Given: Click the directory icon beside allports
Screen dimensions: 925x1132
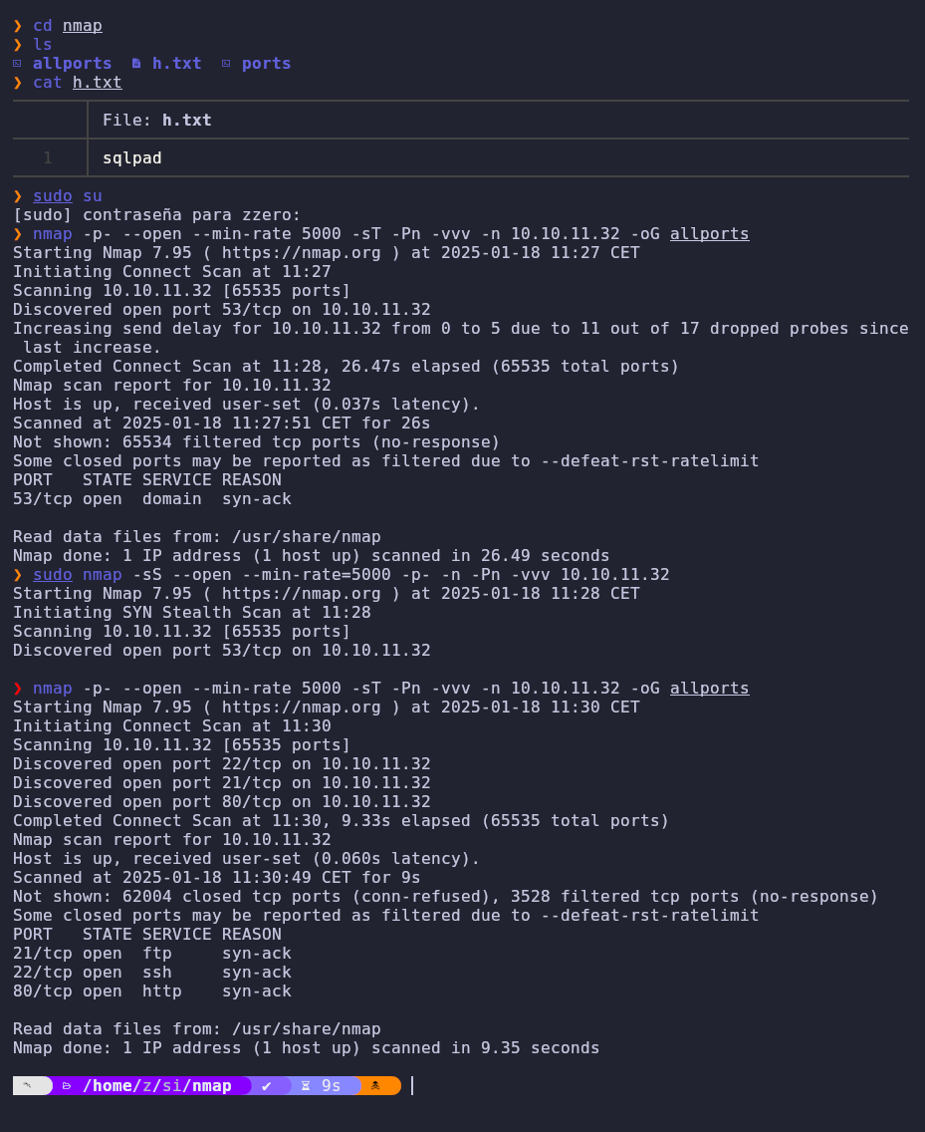Looking at the screenshot, I should click(17, 64).
